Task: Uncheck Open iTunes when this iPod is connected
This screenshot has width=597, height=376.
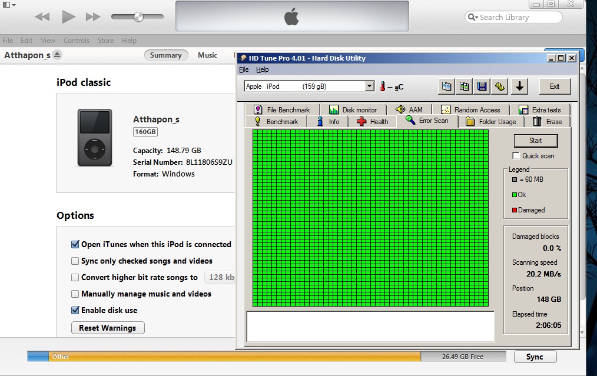Action: tap(75, 244)
